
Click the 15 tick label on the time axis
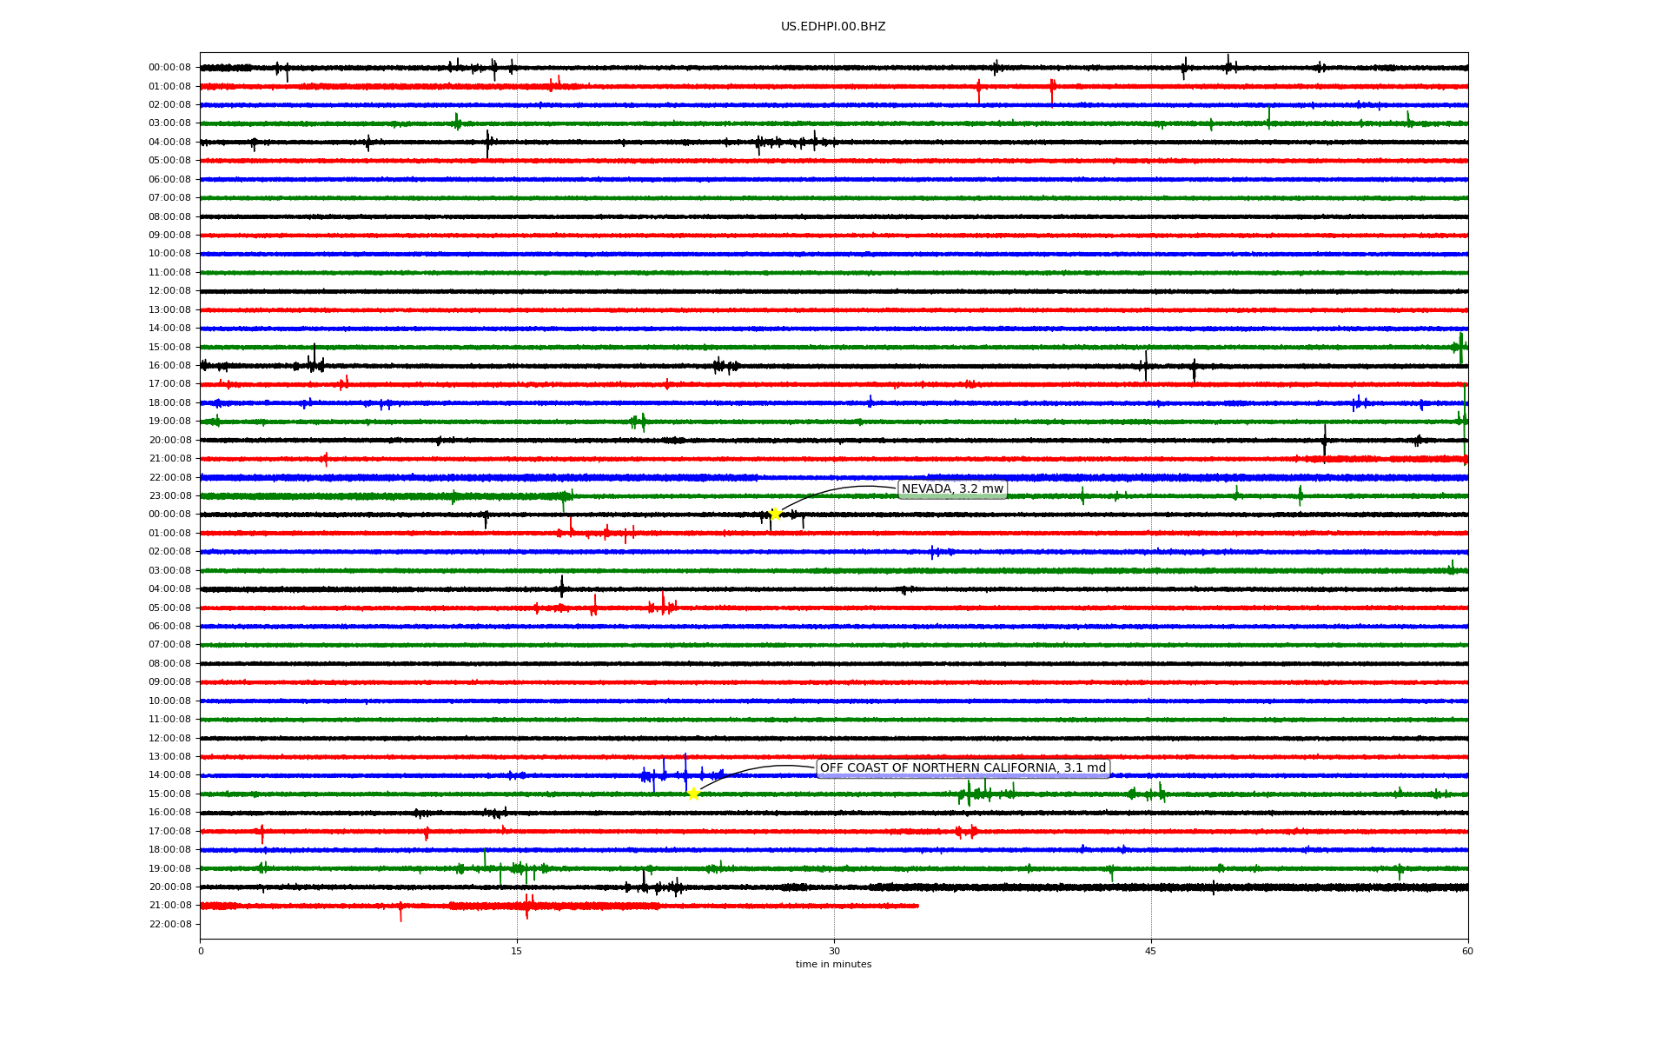click(517, 951)
